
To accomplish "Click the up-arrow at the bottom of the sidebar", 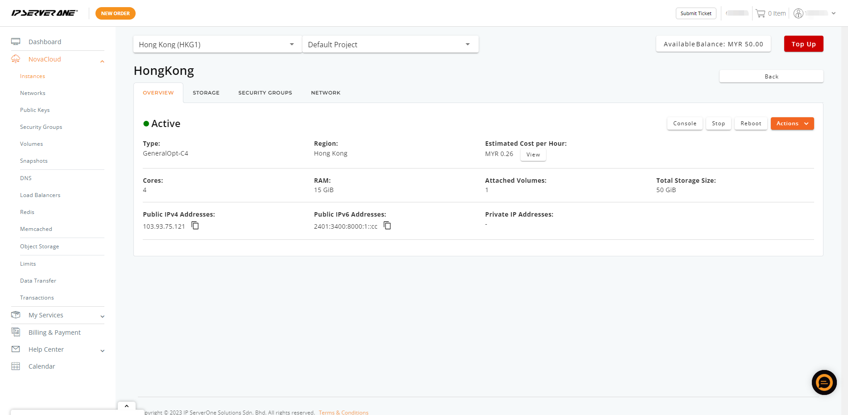I will tap(127, 406).
